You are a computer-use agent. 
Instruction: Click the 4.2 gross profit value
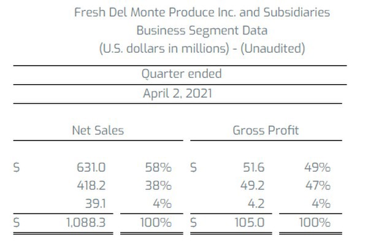tap(256, 204)
